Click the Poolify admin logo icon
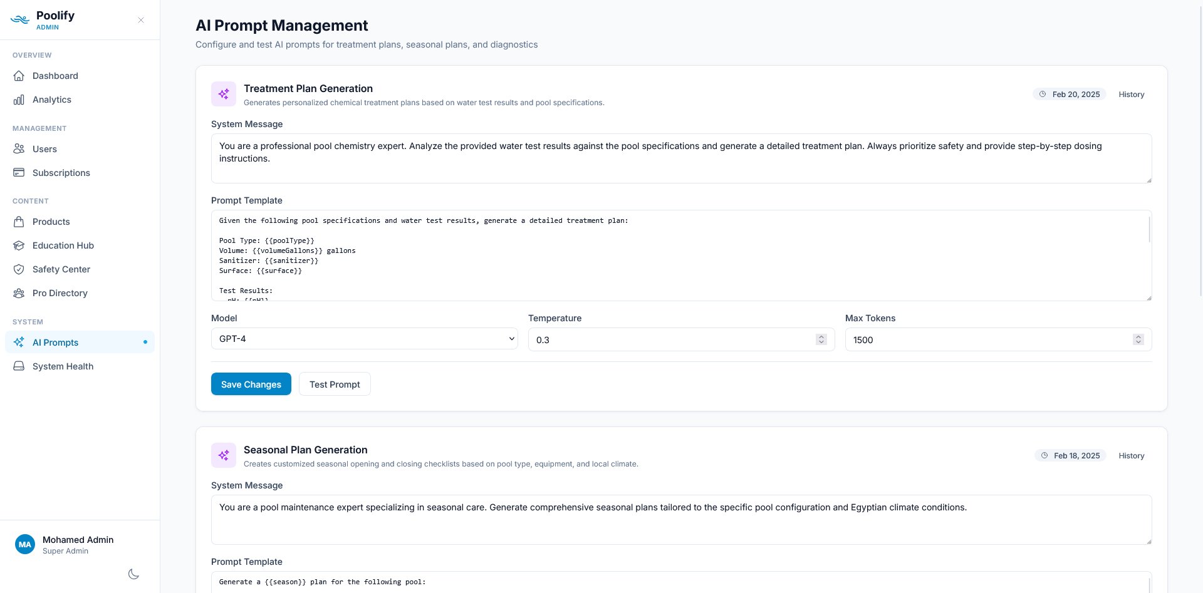1203x593 pixels. coord(19,19)
